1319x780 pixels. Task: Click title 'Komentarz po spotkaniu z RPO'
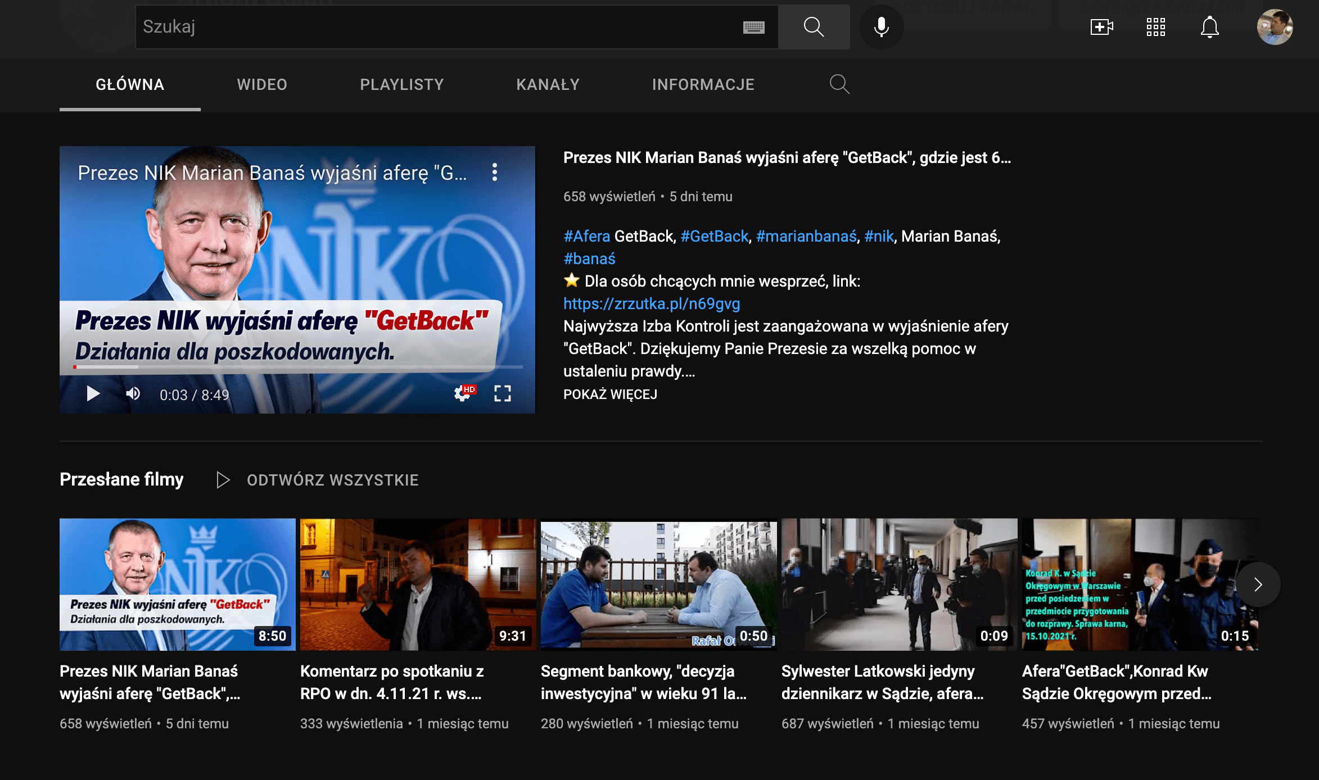392,682
